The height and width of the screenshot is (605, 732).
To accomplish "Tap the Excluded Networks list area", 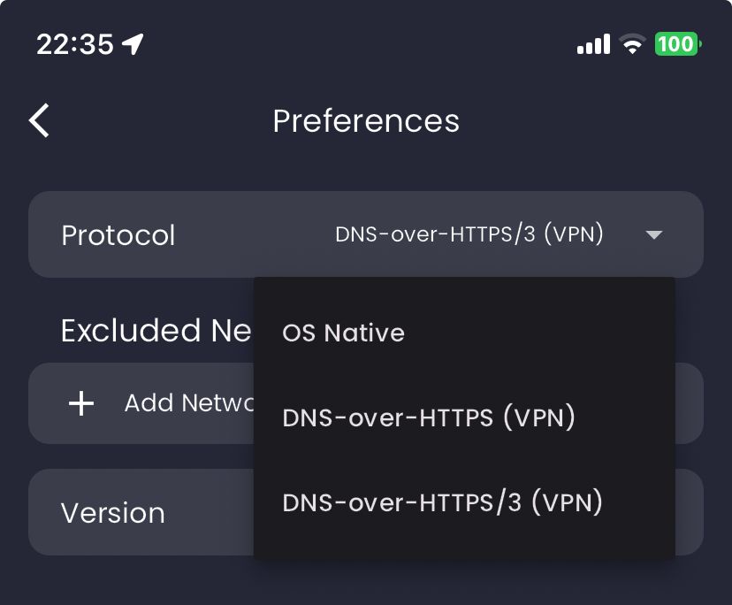I will [141, 403].
